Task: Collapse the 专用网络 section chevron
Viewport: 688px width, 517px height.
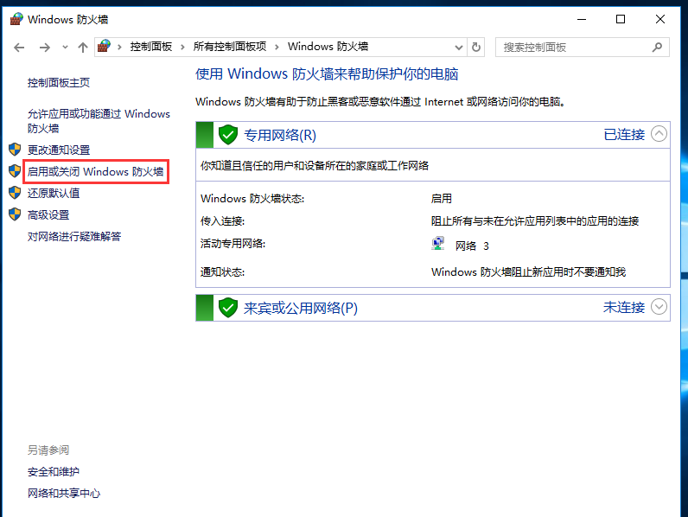Action: [659, 134]
